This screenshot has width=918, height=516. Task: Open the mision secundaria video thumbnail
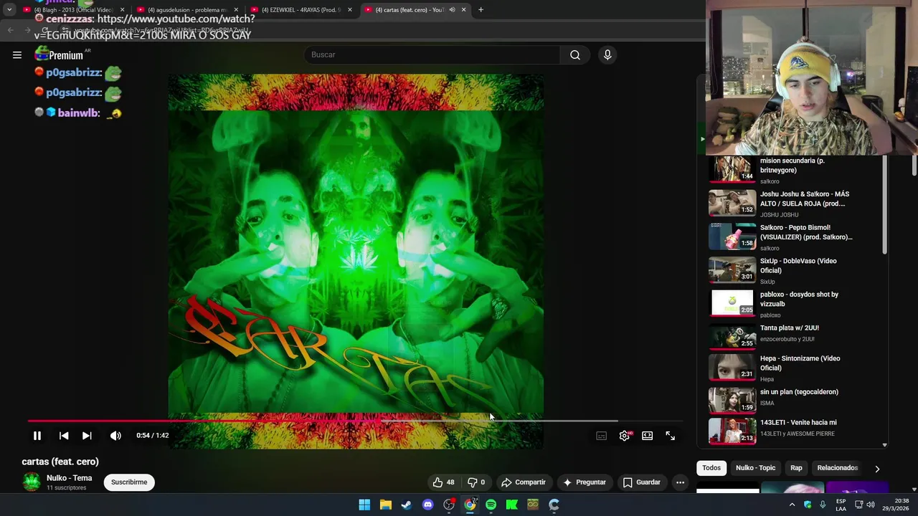tap(732, 170)
